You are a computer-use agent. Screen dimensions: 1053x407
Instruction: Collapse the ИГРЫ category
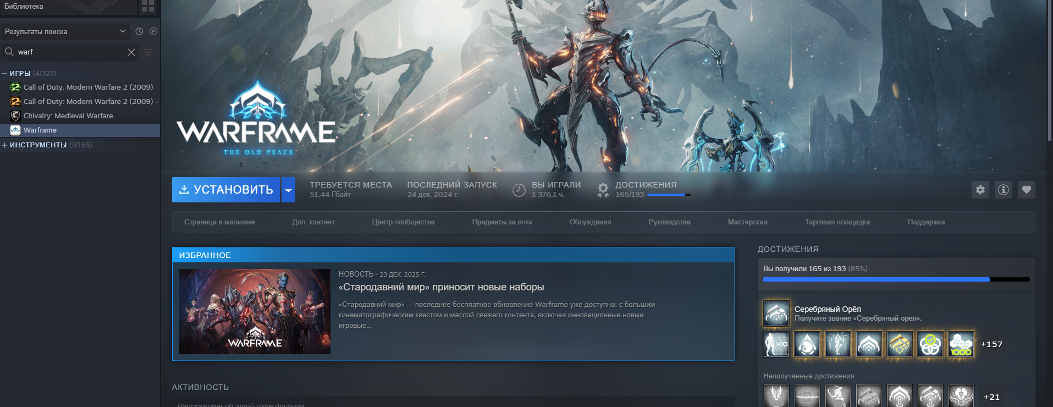pos(4,73)
